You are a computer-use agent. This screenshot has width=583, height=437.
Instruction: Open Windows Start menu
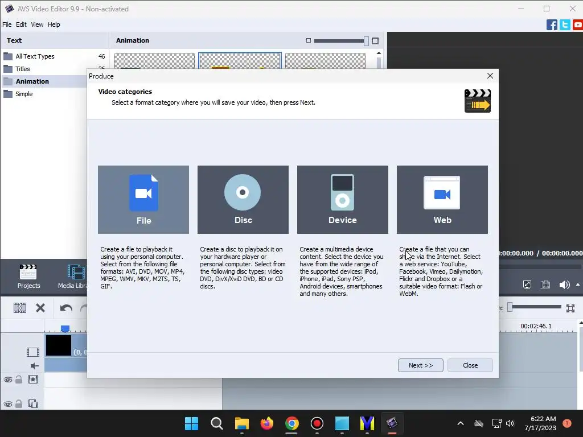point(191,423)
